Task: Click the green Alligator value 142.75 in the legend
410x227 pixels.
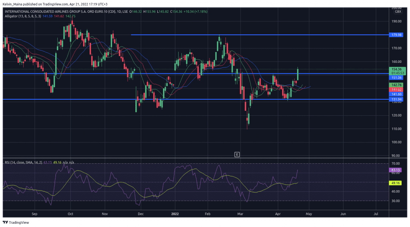Action: (70, 16)
